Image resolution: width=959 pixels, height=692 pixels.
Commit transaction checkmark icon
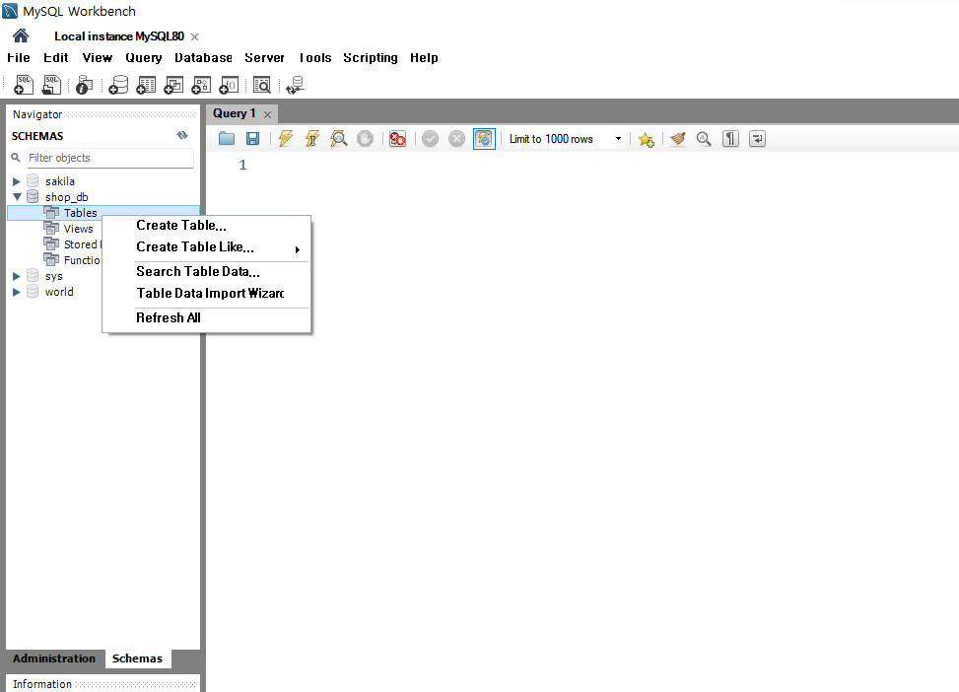pos(430,139)
